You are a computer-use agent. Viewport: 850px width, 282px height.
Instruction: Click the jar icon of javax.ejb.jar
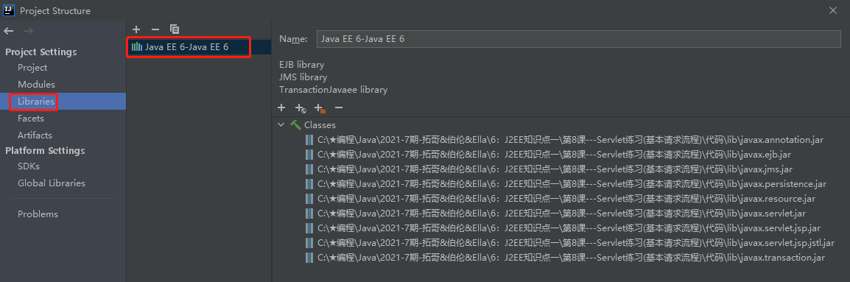309,155
